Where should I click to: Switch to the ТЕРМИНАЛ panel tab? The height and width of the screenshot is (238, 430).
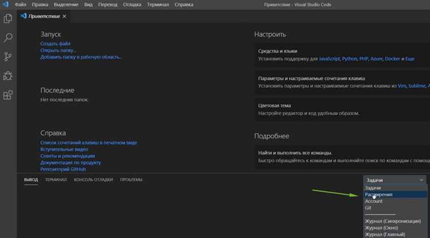click(x=56, y=180)
